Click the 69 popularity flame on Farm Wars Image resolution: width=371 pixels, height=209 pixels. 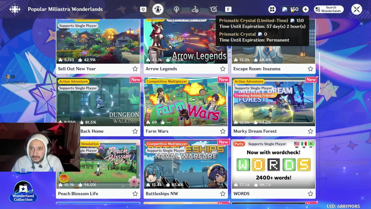coord(152,122)
